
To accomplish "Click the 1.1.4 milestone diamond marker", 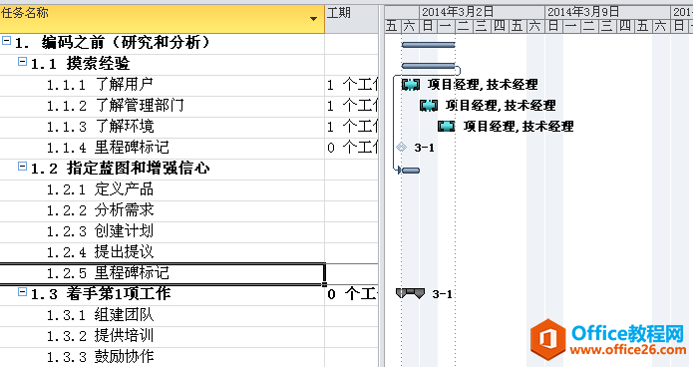I will point(401,148).
